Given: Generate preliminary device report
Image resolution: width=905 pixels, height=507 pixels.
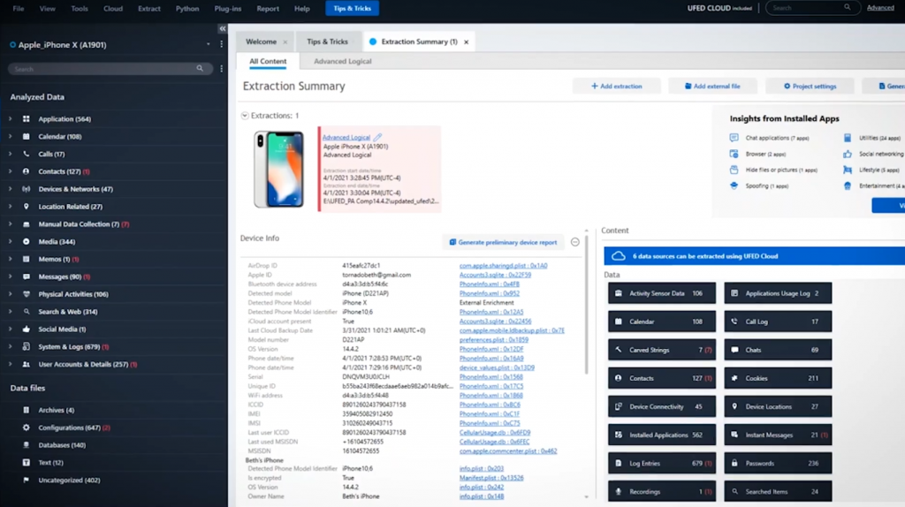Looking at the screenshot, I should click(503, 242).
